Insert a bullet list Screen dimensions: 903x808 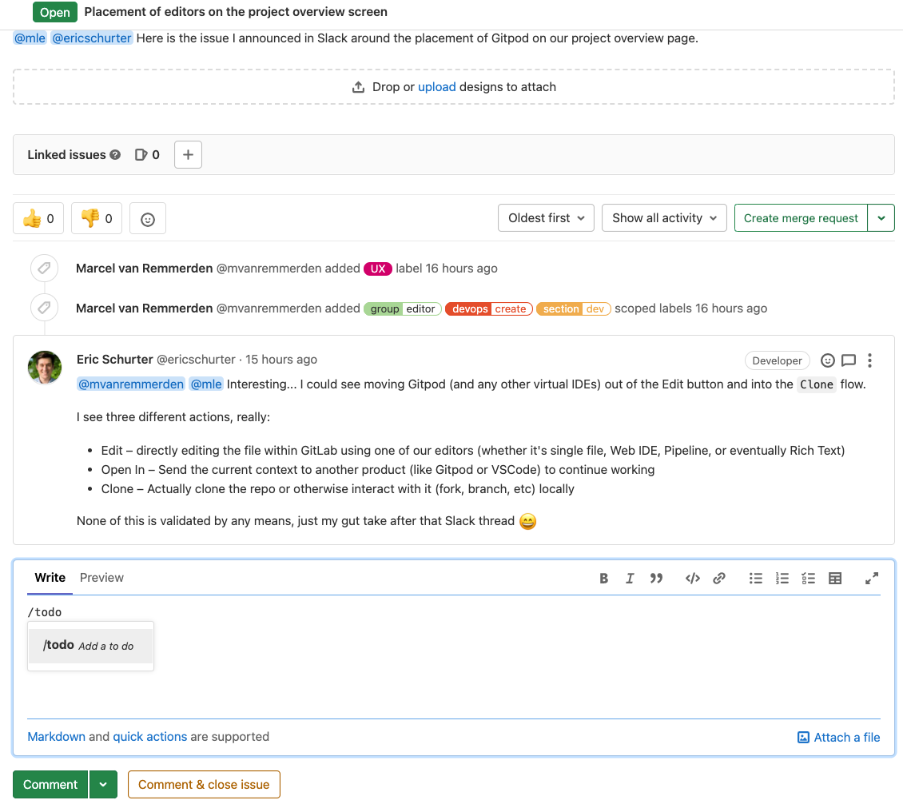coord(755,579)
